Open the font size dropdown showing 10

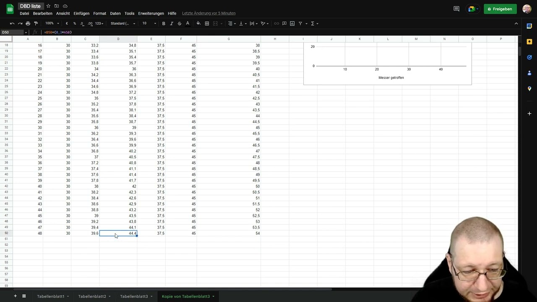[149, 23]
